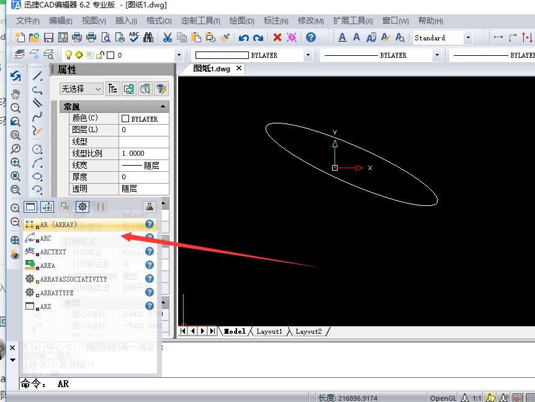Image resolution: width=535 pixels, height=402 pixels.
Task: Delete with the red X icon
Action: [x=277, y=37]
